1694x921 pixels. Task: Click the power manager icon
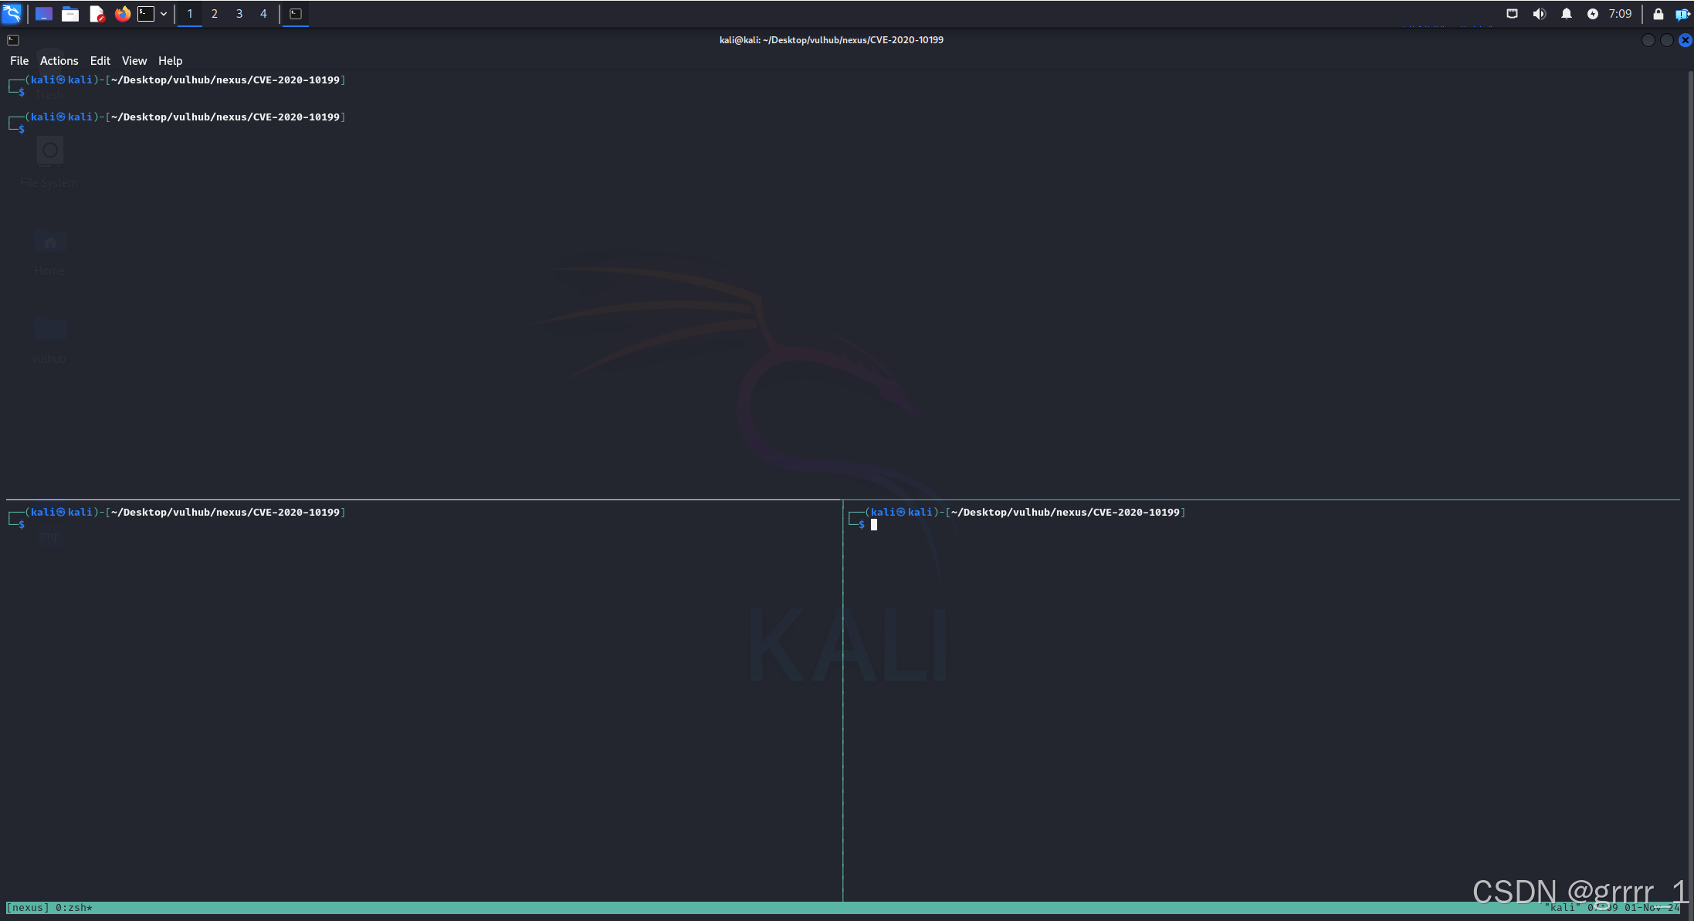[x=1592, y=14]
